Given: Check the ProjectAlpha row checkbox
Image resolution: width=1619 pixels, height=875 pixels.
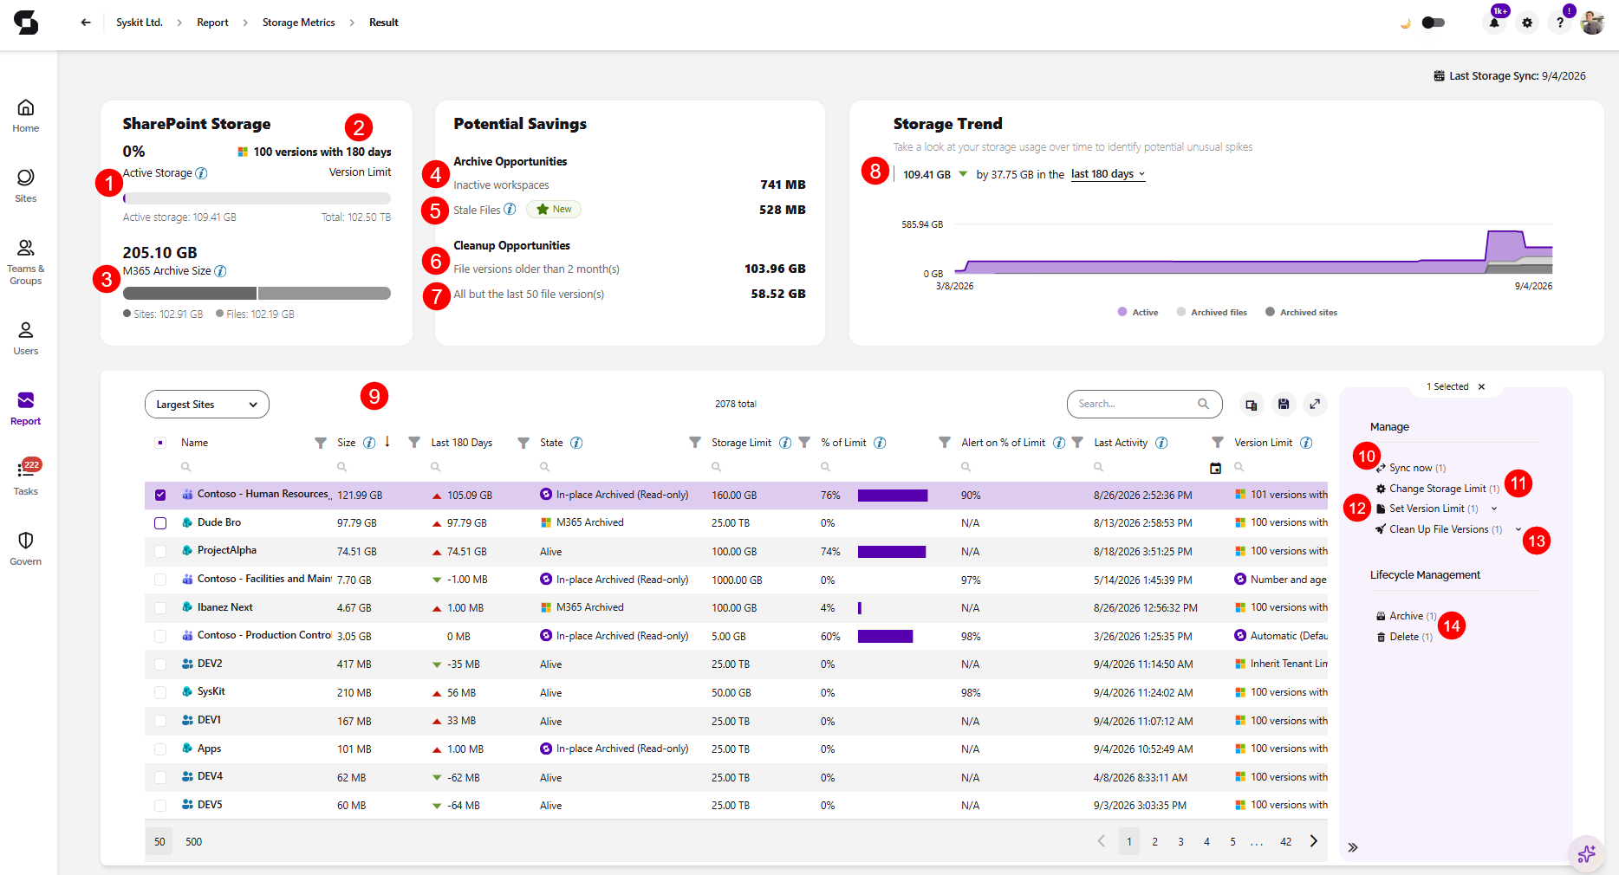Looking at the screenshot, I should [160, 551].
